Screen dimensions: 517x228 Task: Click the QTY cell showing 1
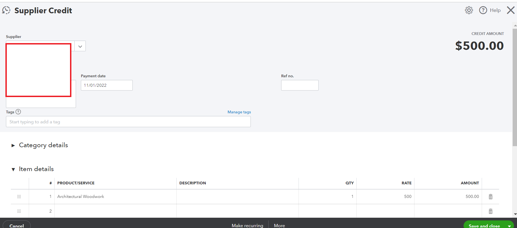(x=327, y=197)
